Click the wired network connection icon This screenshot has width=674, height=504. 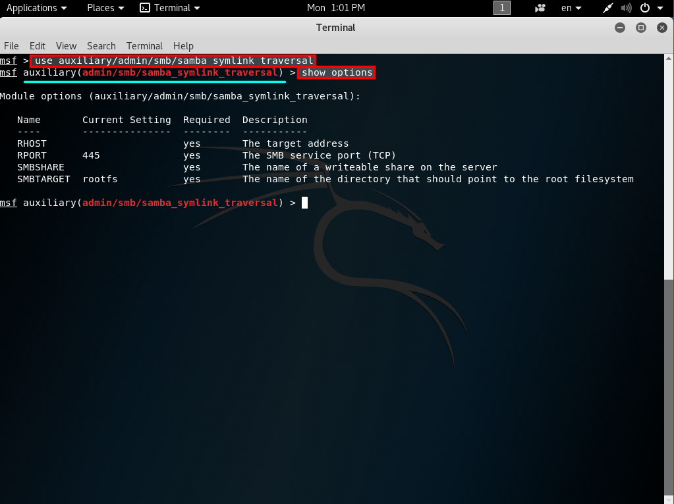(x=608, y=8)
